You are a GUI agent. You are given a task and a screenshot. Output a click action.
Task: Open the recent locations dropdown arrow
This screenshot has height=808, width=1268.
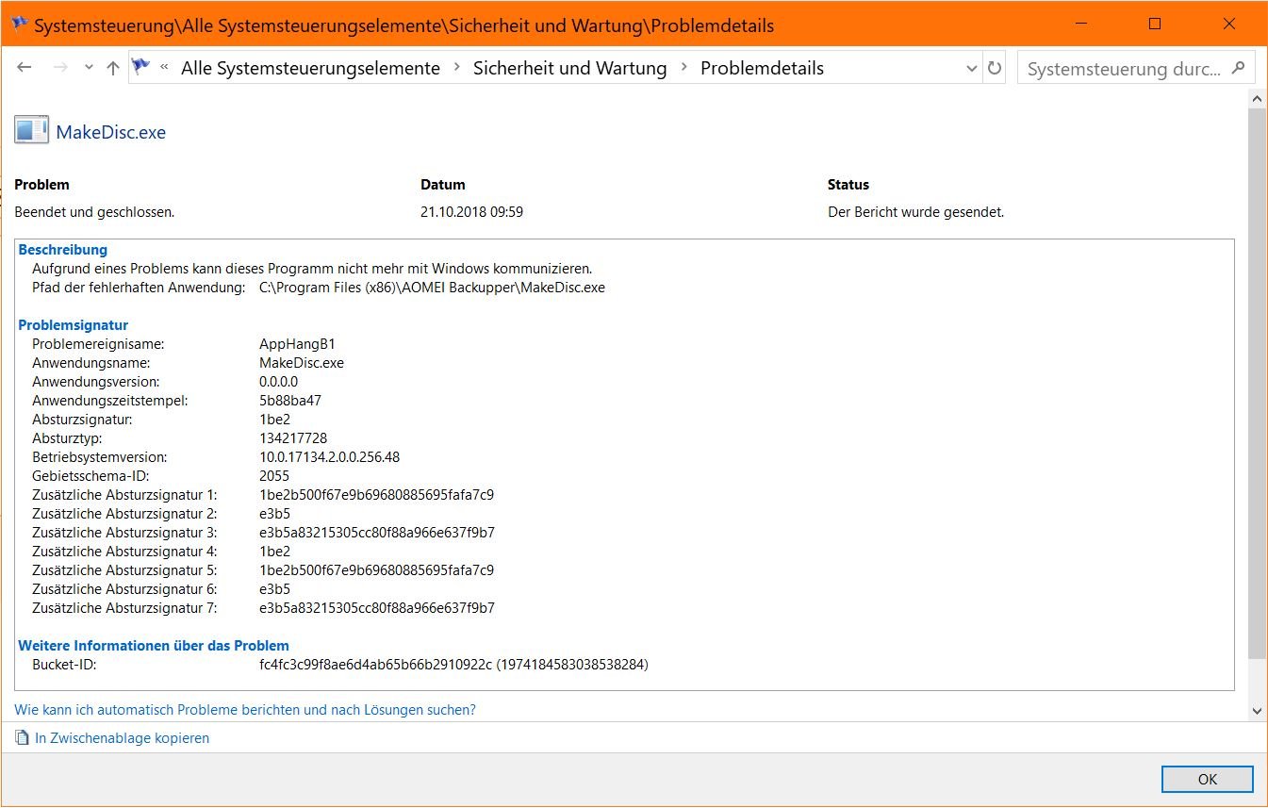click(89, 68)
